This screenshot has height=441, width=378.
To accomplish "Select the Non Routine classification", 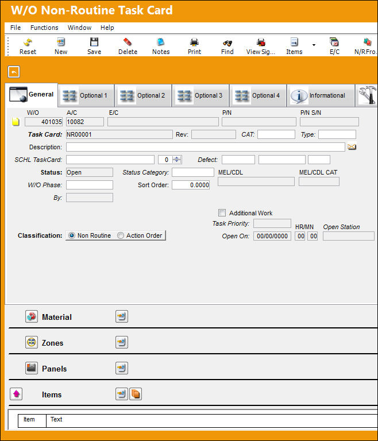I will (x=72, y=235).
